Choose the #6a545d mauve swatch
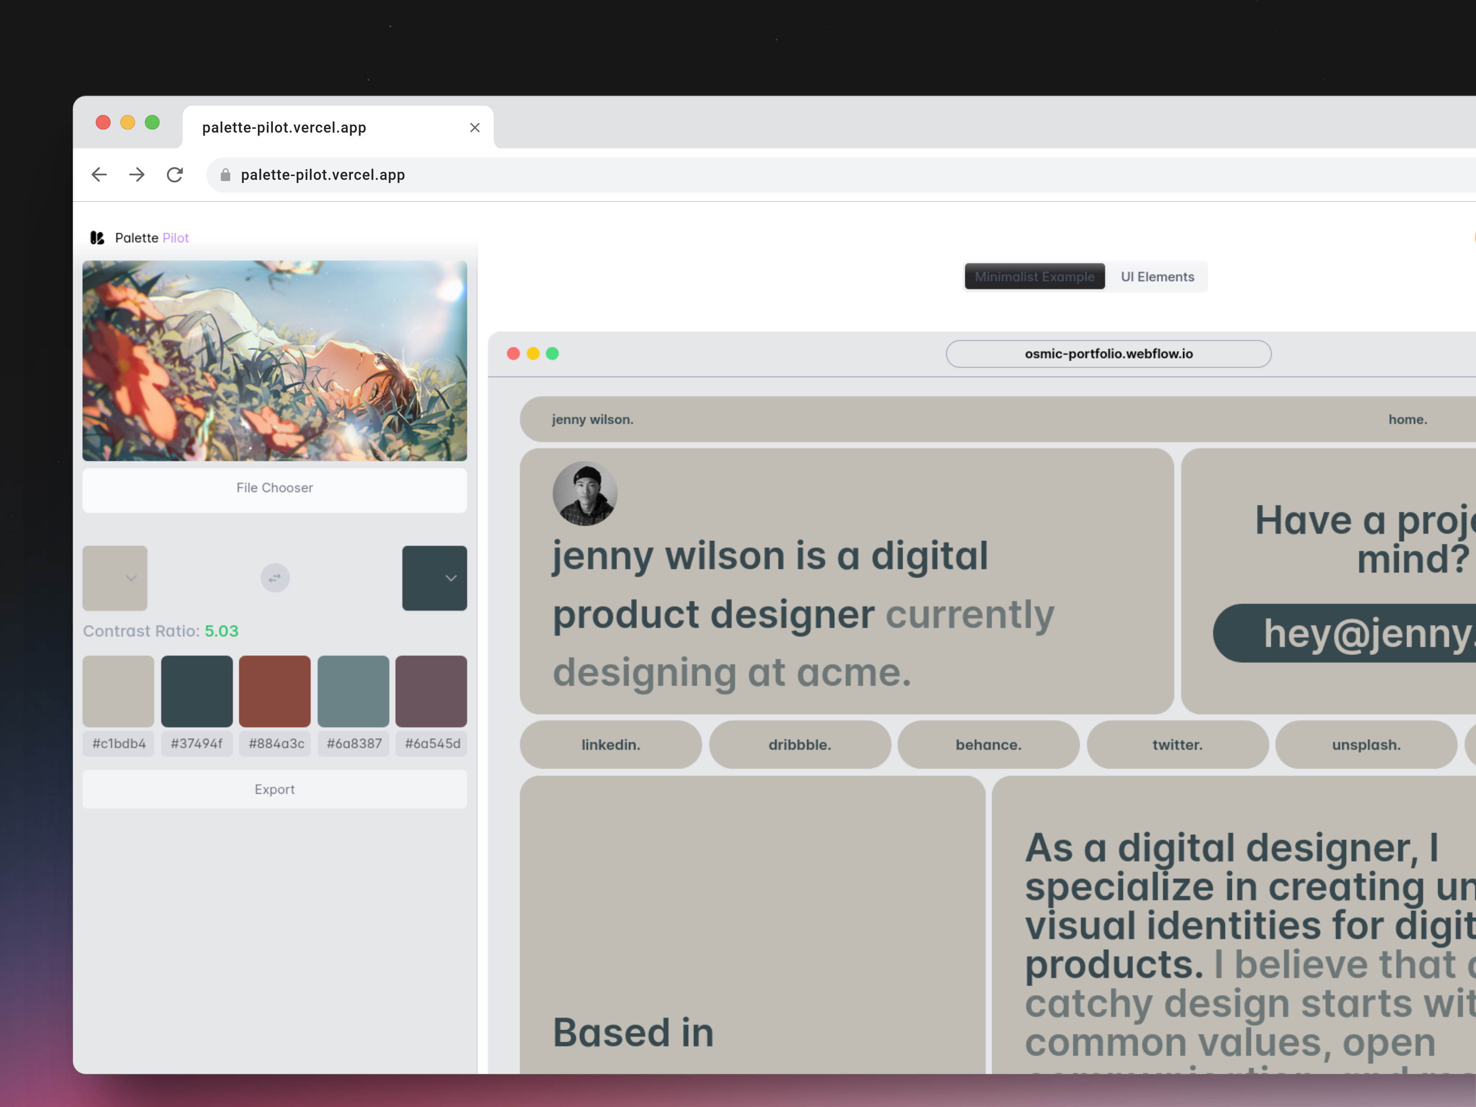The height and width of the screenshot is (1107, 1476). click(431, 691)
